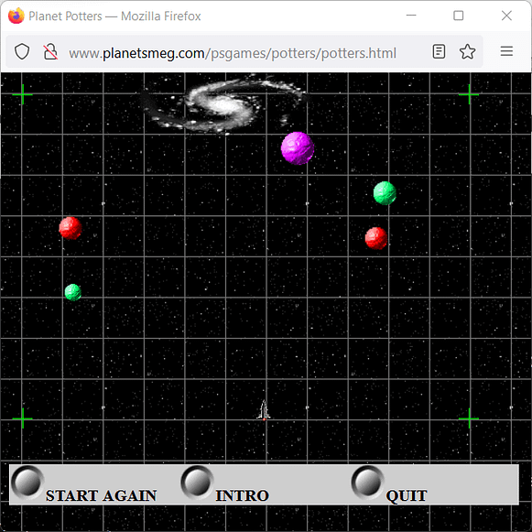Bookmark this page with the star icon
532x532 pixels.
coord(467,51)
